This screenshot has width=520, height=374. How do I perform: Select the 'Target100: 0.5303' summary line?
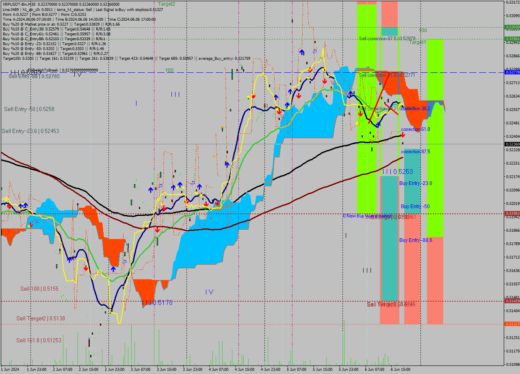[x=126, y=58]
